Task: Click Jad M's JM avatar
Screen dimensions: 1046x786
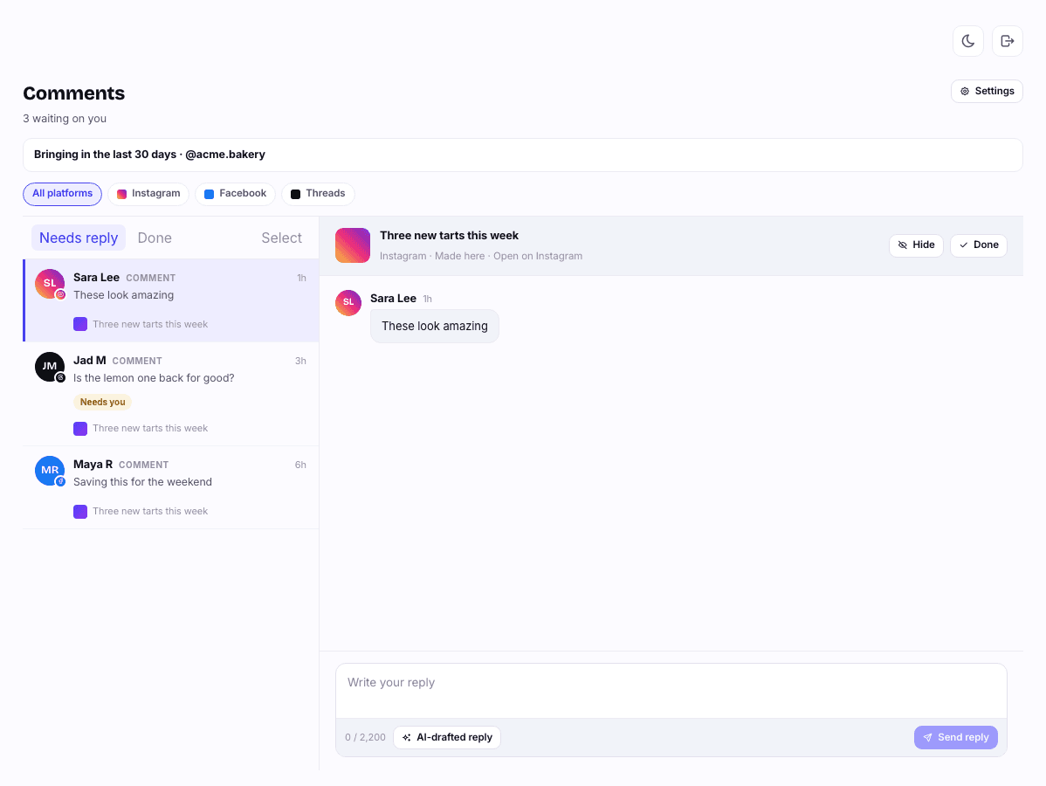Action: pyautogui.click(x=50, y=366)
